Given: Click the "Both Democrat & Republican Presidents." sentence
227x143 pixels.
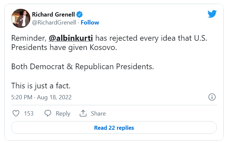Looking at the screenshot, I should coord(82,66).
